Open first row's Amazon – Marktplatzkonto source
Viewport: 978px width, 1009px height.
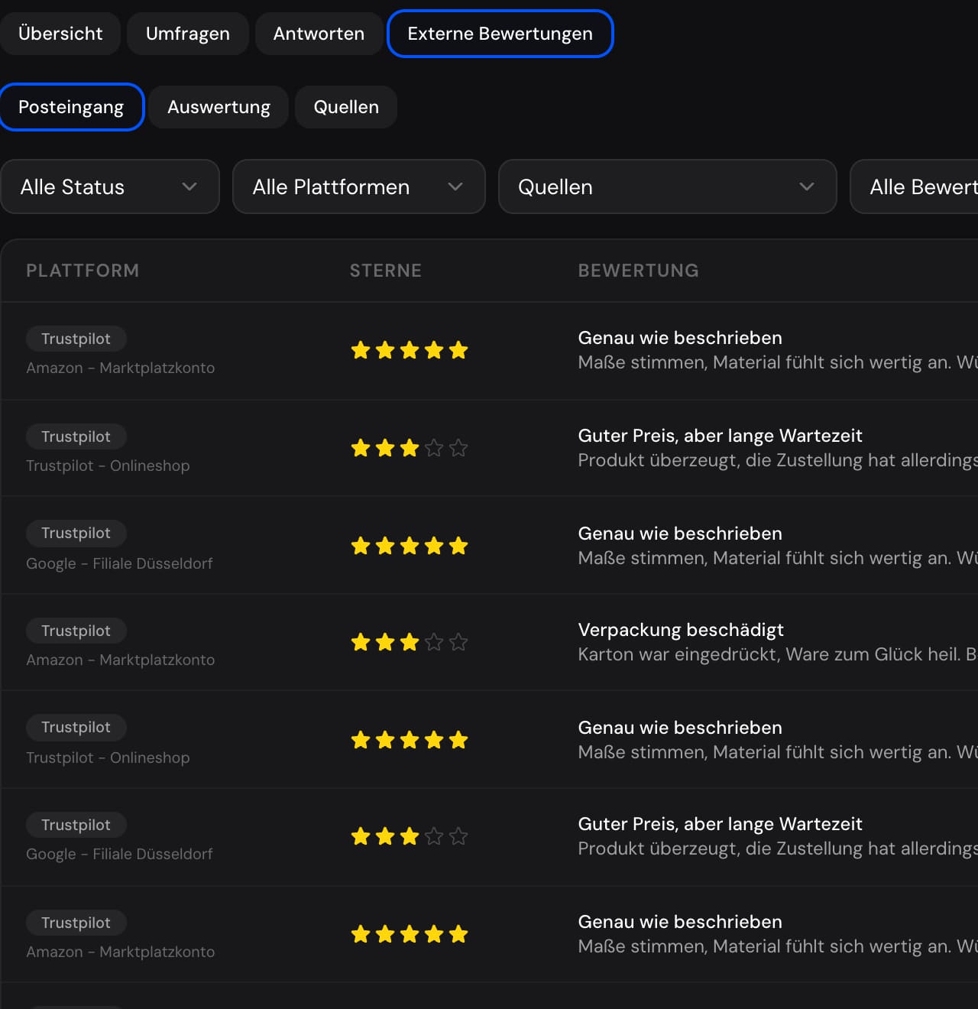(121, 368)
